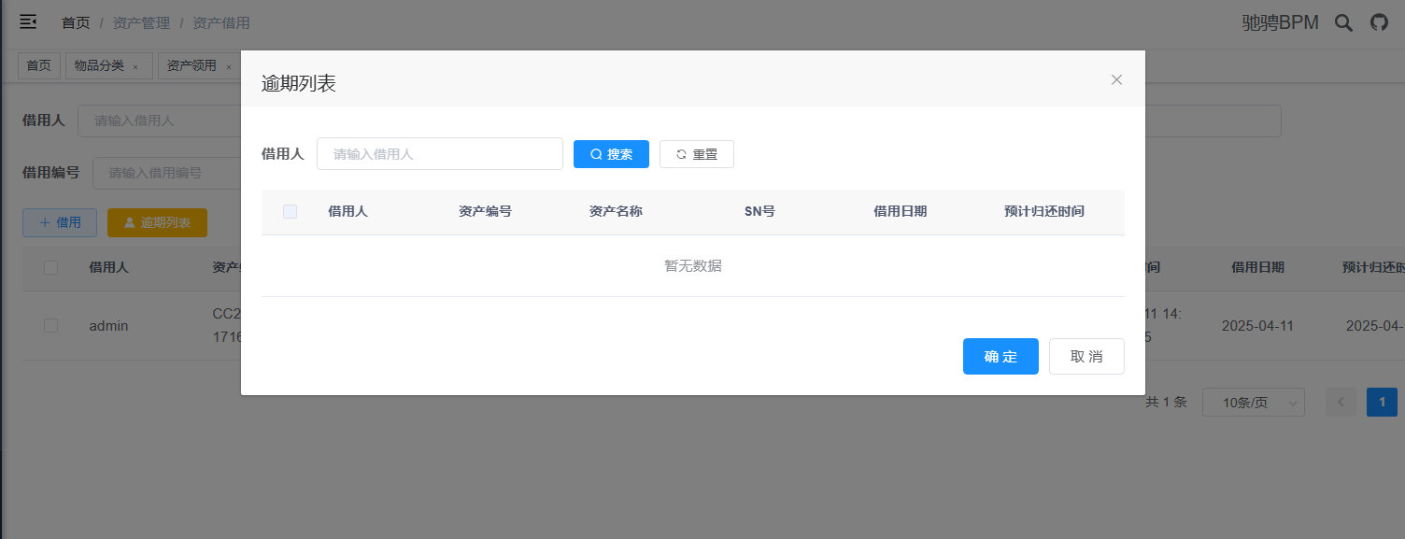Click the 重置 button in the dialog
This screenshot has width=1405, height=539.
coord(697,154)
